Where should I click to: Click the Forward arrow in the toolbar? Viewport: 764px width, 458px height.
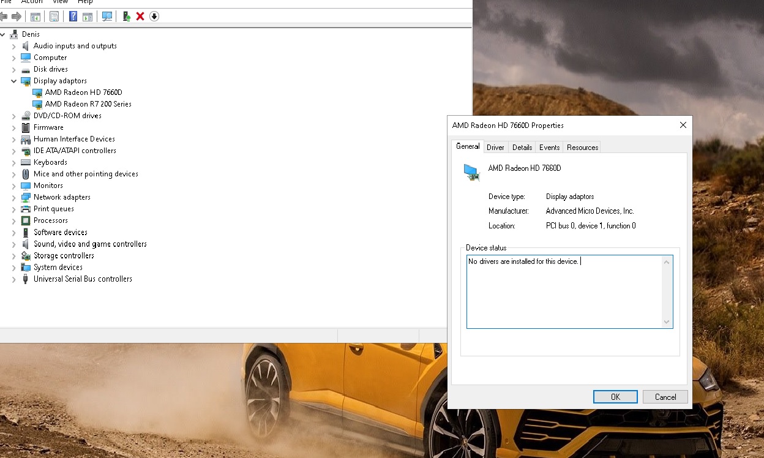17,17
